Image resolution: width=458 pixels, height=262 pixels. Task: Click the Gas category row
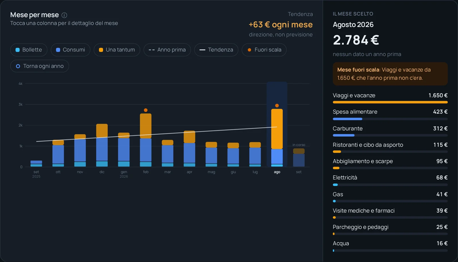(x=390, y=196)
